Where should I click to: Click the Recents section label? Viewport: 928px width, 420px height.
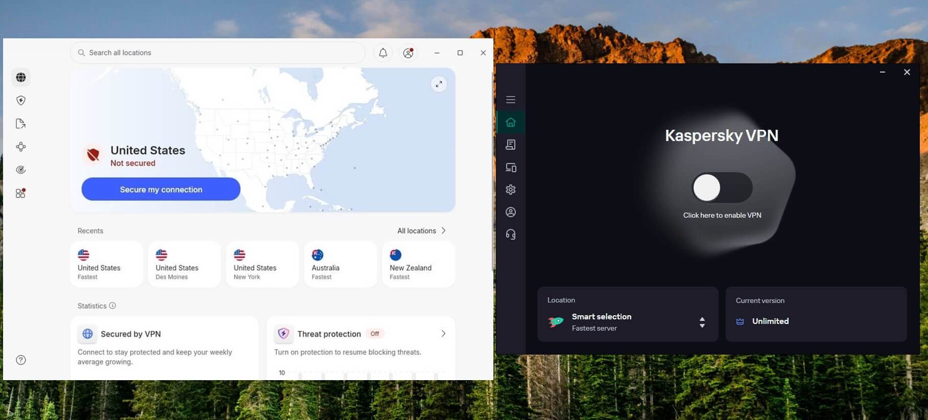90,231
